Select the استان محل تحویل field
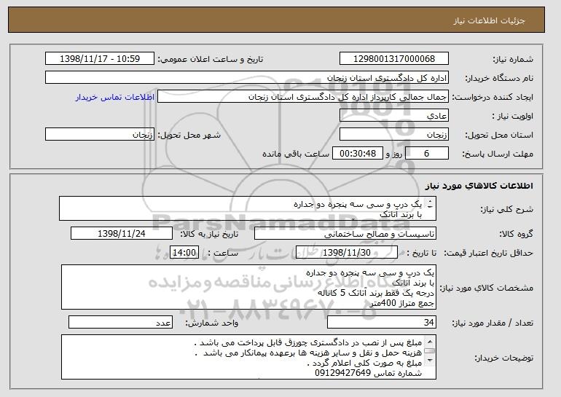Viewport: 561px width, 397px height. pos(394,135)
